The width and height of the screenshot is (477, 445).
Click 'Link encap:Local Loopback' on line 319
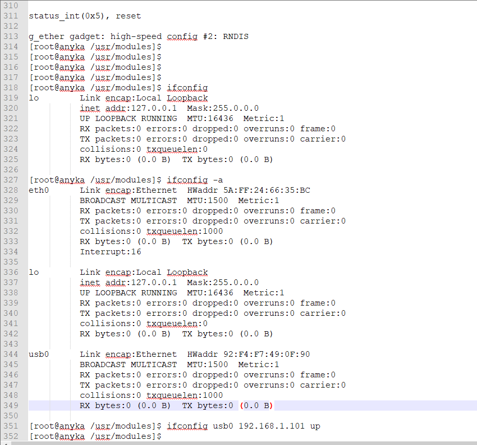pos(144,98)
